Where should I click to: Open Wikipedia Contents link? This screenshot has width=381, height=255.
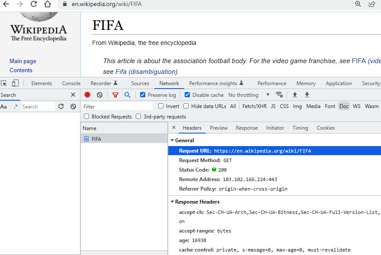click(21, 70)
